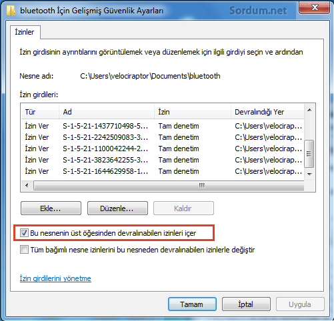Click the Ekle... button

pos(51,208)
